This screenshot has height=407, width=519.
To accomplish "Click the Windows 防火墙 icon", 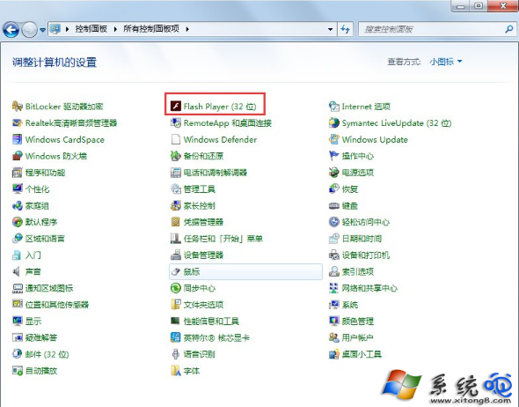I will click(18, 156).
